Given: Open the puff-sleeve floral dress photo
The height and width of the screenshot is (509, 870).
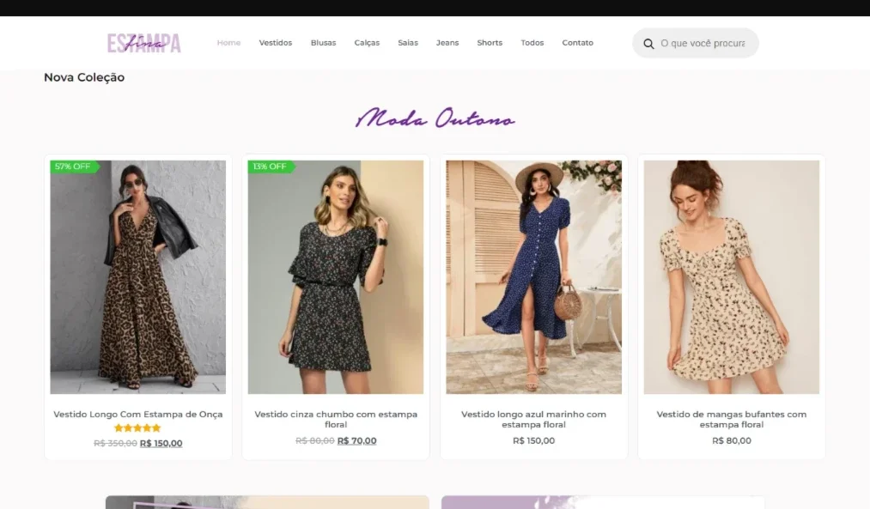Looking at the screenshot, I should pos(731,277).
